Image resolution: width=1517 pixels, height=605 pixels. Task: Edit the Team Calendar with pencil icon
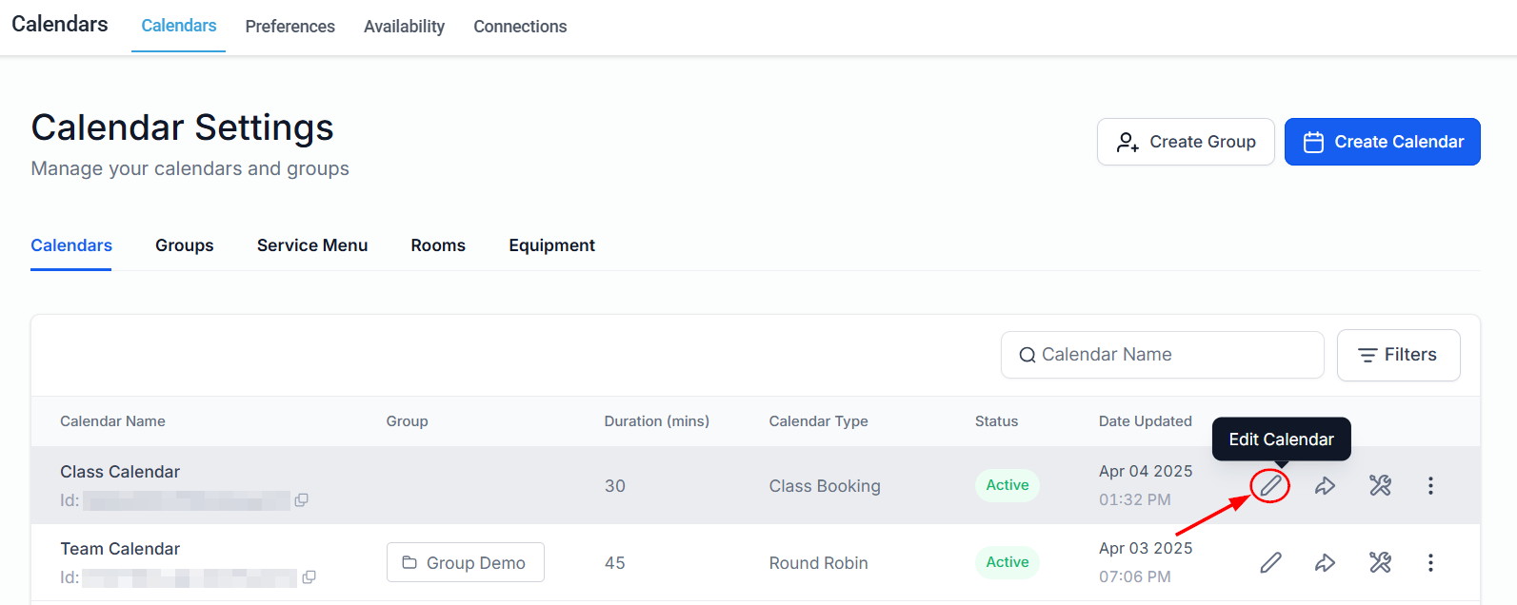tap(1270, 563)
